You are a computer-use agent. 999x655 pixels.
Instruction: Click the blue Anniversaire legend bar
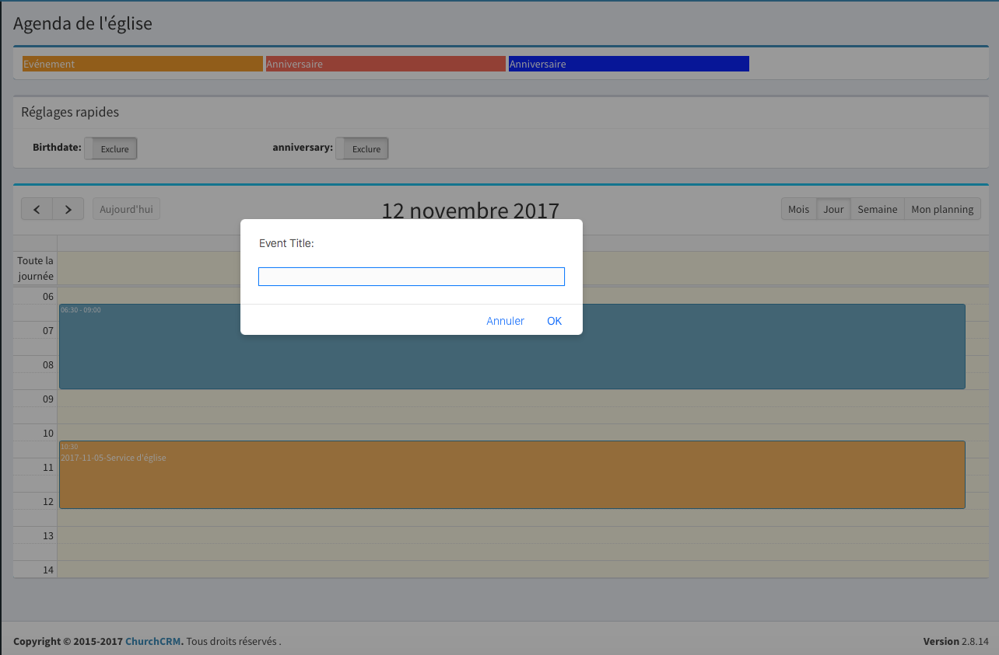pyautogui.click(x=629, y=64)
